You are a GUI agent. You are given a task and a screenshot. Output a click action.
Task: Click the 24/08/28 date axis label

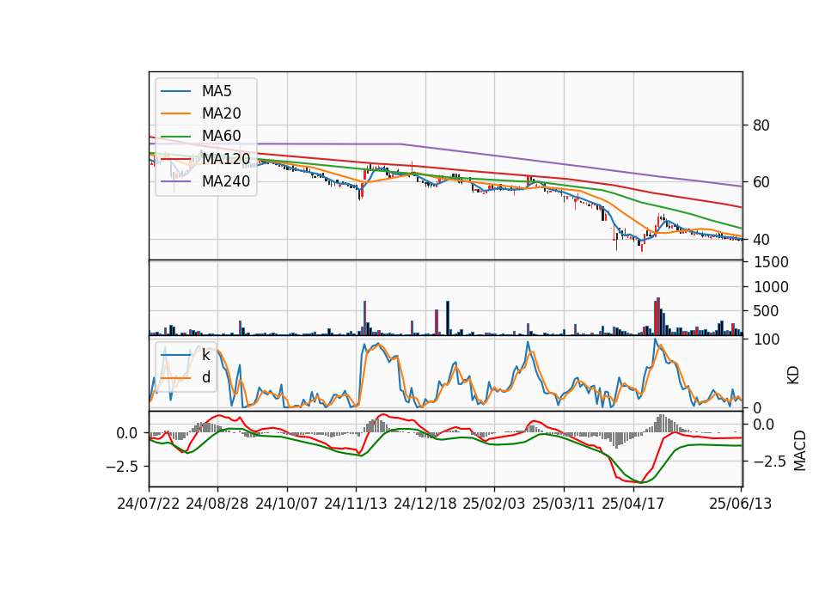pos(217,504)
